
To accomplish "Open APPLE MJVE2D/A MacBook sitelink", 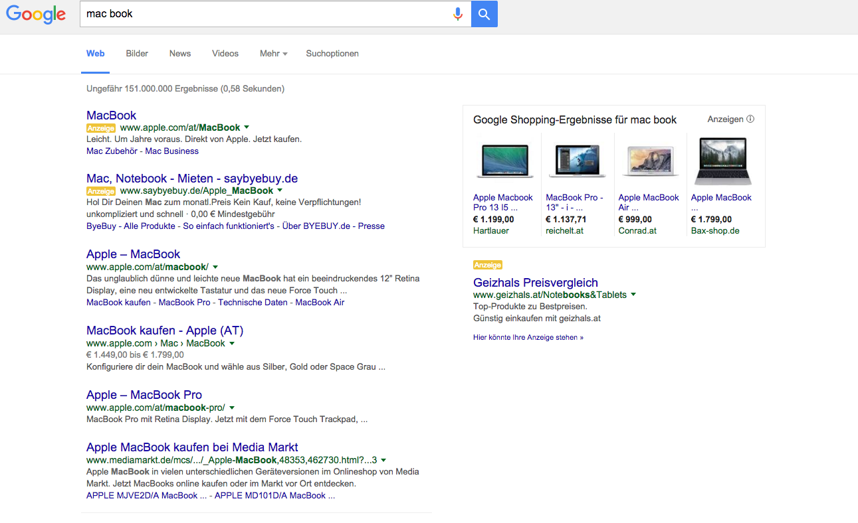I will tap(145, 495).
